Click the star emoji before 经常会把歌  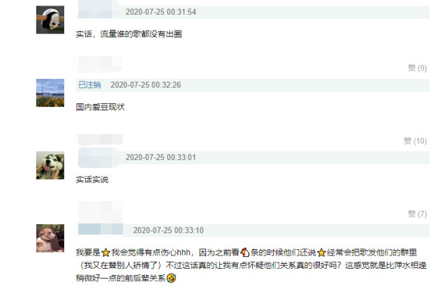pyautogui.click(x=321, y=253)
